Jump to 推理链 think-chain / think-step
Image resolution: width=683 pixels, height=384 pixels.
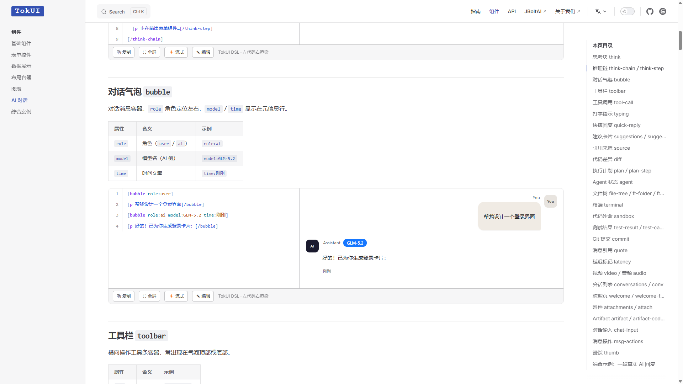[628, 68]
